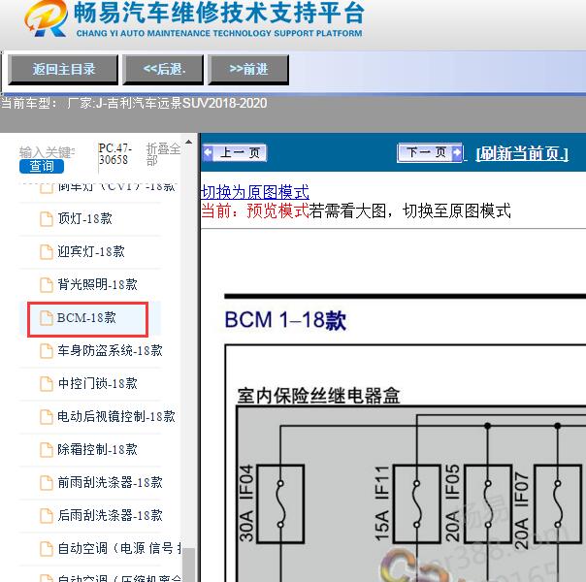Go to previous page with 上一页

click(x=235, y=153)
